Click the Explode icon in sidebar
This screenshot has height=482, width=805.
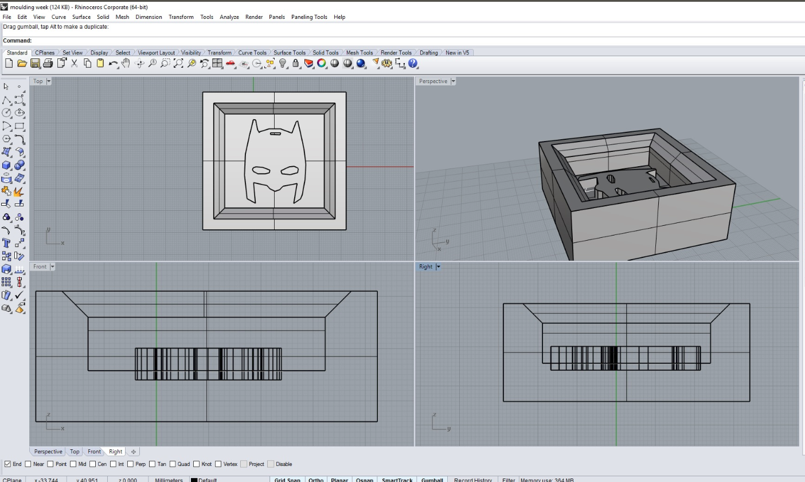19,191
